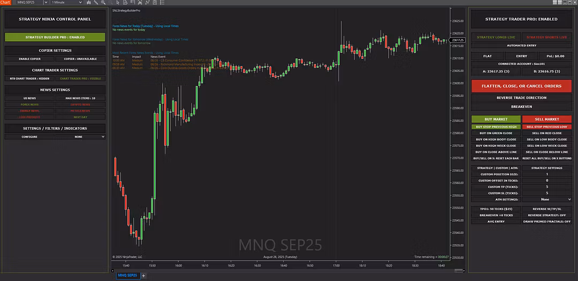578x281 pixels.
Task: Add a new tab with plus button
Action: (143, 276)
